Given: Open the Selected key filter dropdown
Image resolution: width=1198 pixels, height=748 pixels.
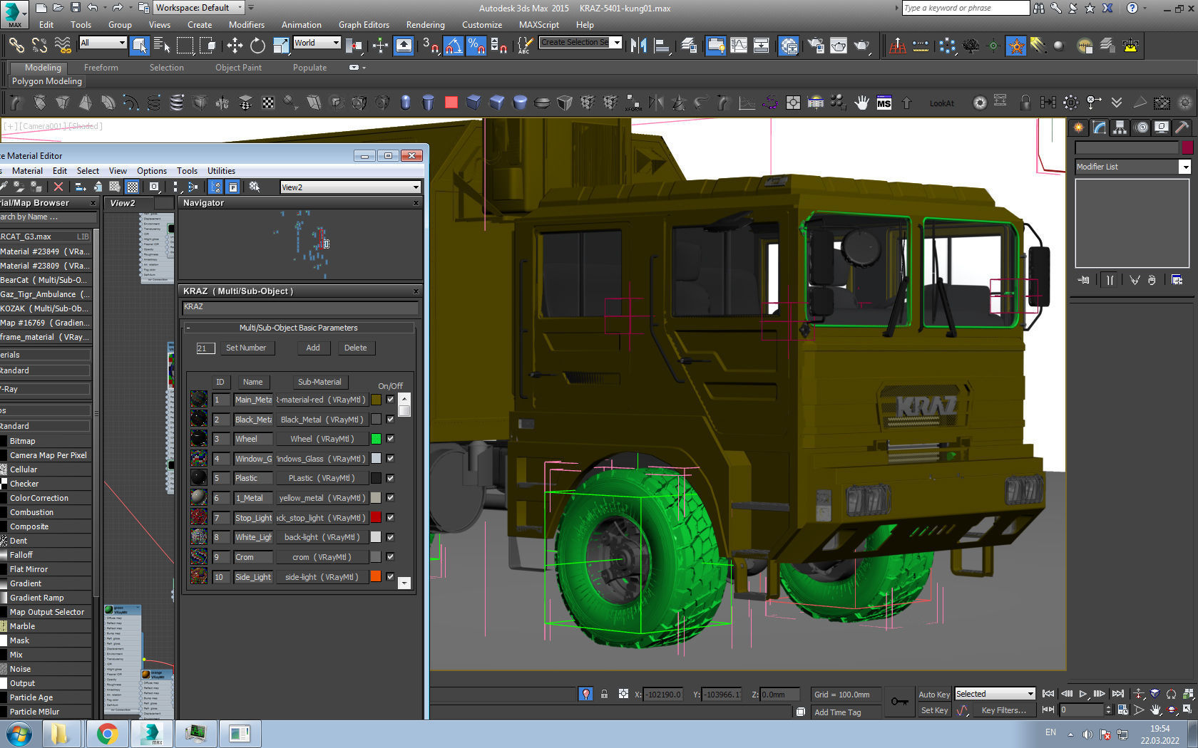Looking at the screenshot, I should click(x=995, y=694).
